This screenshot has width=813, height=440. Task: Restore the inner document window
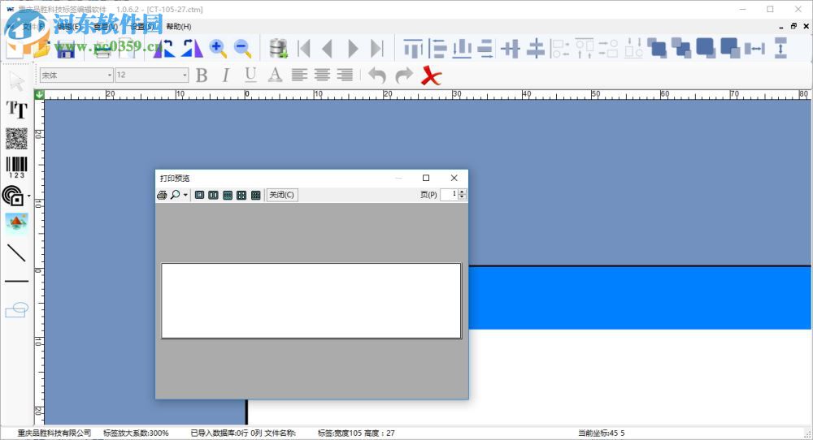coord(793,27)
